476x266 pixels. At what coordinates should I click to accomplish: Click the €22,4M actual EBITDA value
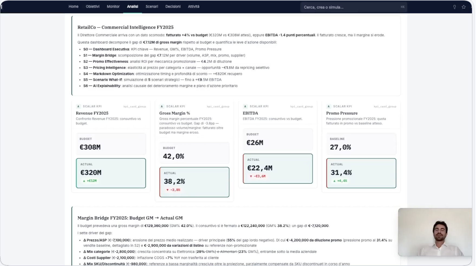260,168
